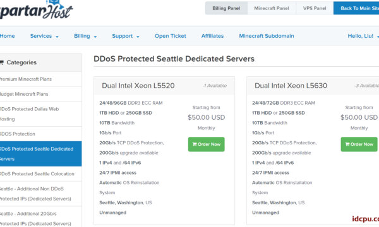This screenshot has height=227, width=379.
Task: Click the SpartanHost logo
Action: 36,9
